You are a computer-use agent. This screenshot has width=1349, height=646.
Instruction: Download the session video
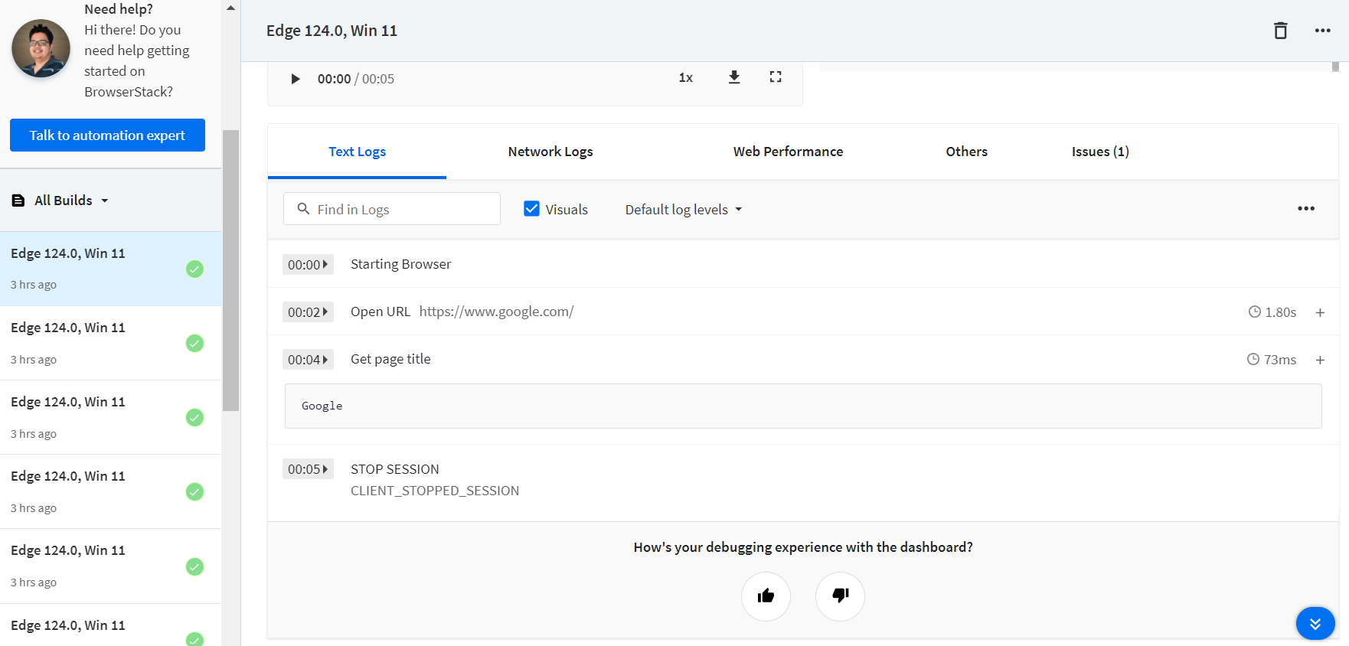734,77
